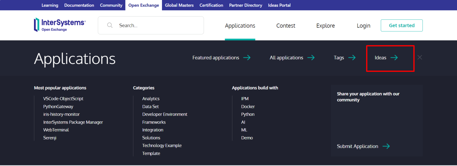This screenshot has width=457, height=166.
Task: Open the PythonGateway application
Action: [58, 106]
